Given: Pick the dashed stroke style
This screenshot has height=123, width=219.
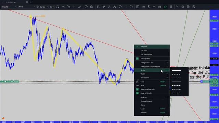Looking at the screenshot, I should [x=176, y=74].
